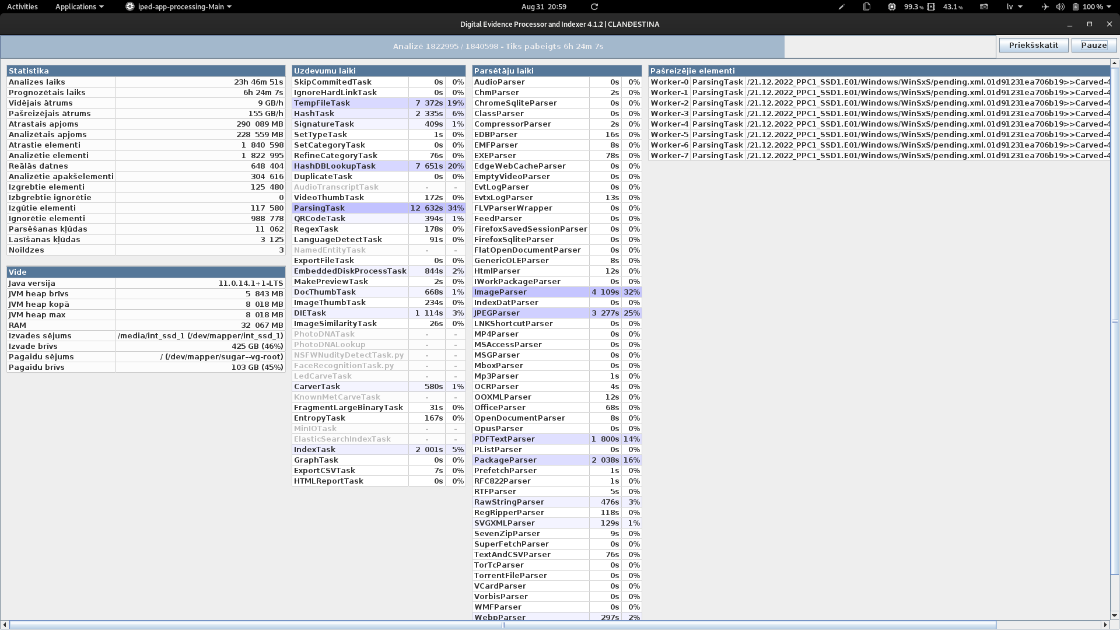This screenshot has height=630, width=1120.
Task: Open the clipboard icon in top panel
Action: [867, 7]
